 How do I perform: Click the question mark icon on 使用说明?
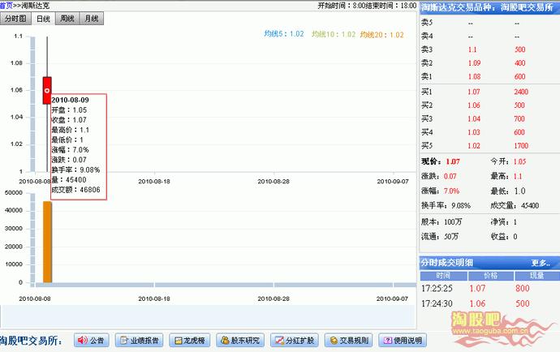387,341
